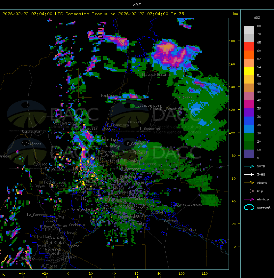The height and width of the screenshot is (278, 274).
Task: Click the 'Clla.del_Rosario' map label
Action: (x=155, y=75)
